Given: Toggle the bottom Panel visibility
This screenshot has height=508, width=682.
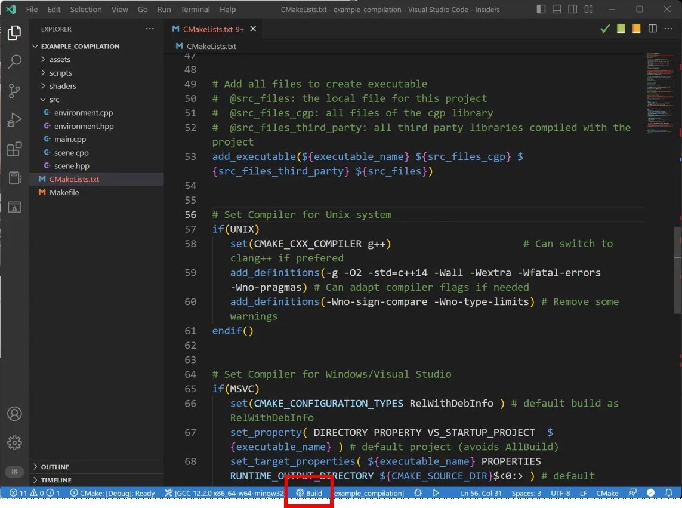Looking at the screenshot, I should [x=557, y=9].
